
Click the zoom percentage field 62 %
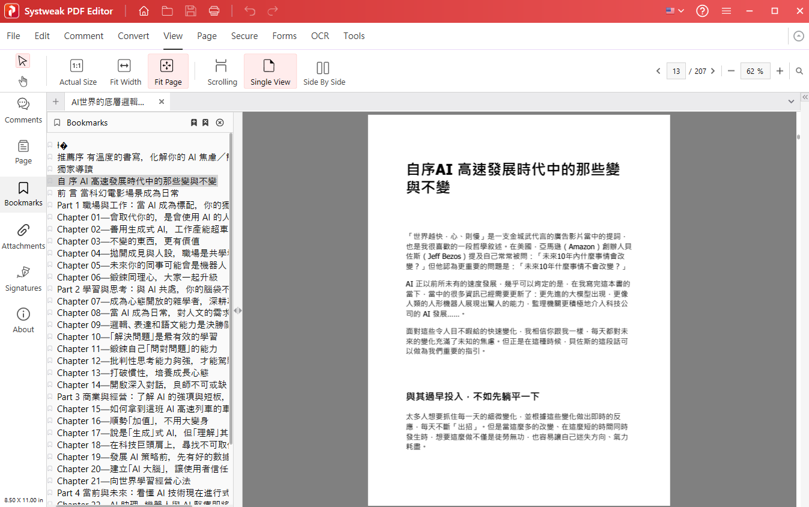756,71
